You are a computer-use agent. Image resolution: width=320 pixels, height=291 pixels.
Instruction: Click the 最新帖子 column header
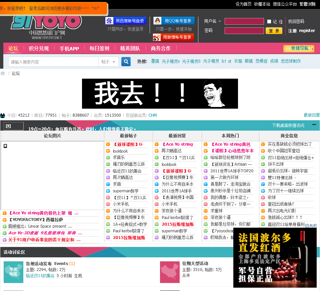point(128,136)
